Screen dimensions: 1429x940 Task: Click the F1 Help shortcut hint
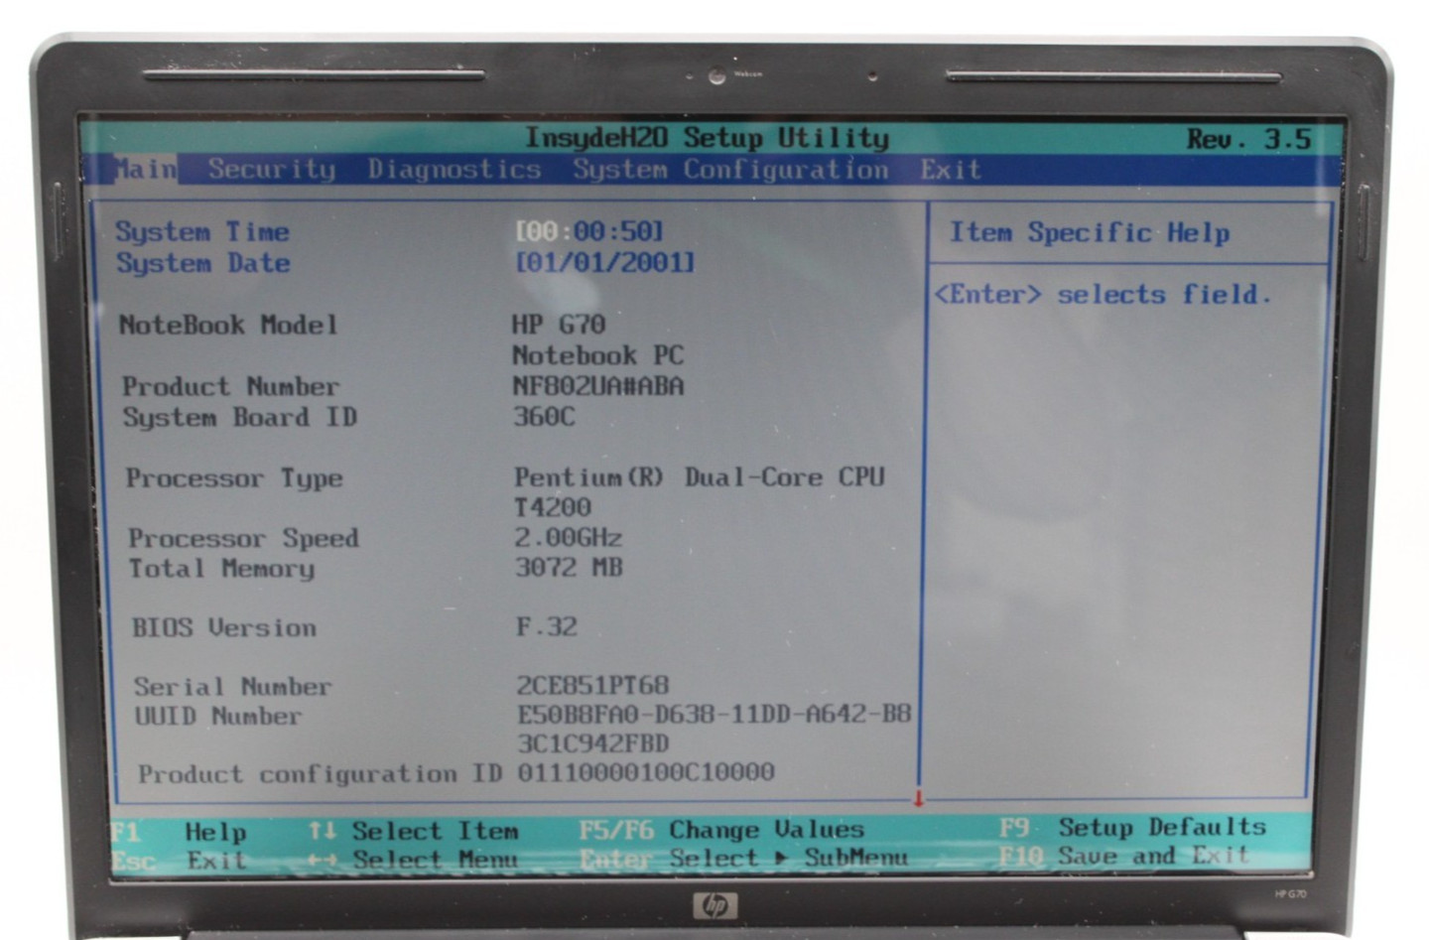point(179,832)
